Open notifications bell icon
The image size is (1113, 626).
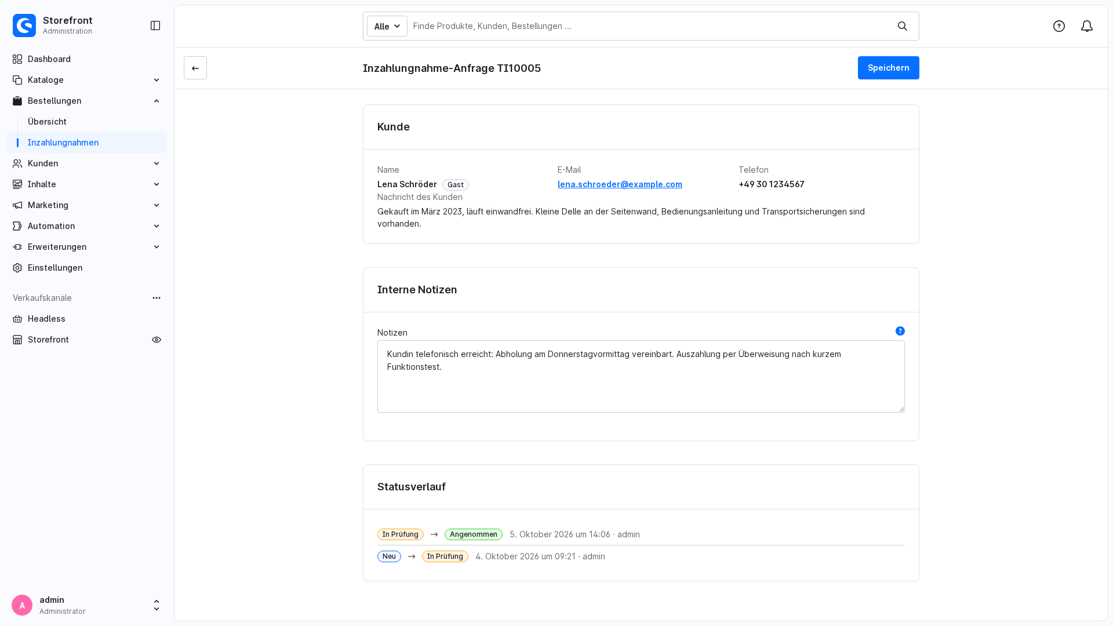[1087, 26]
